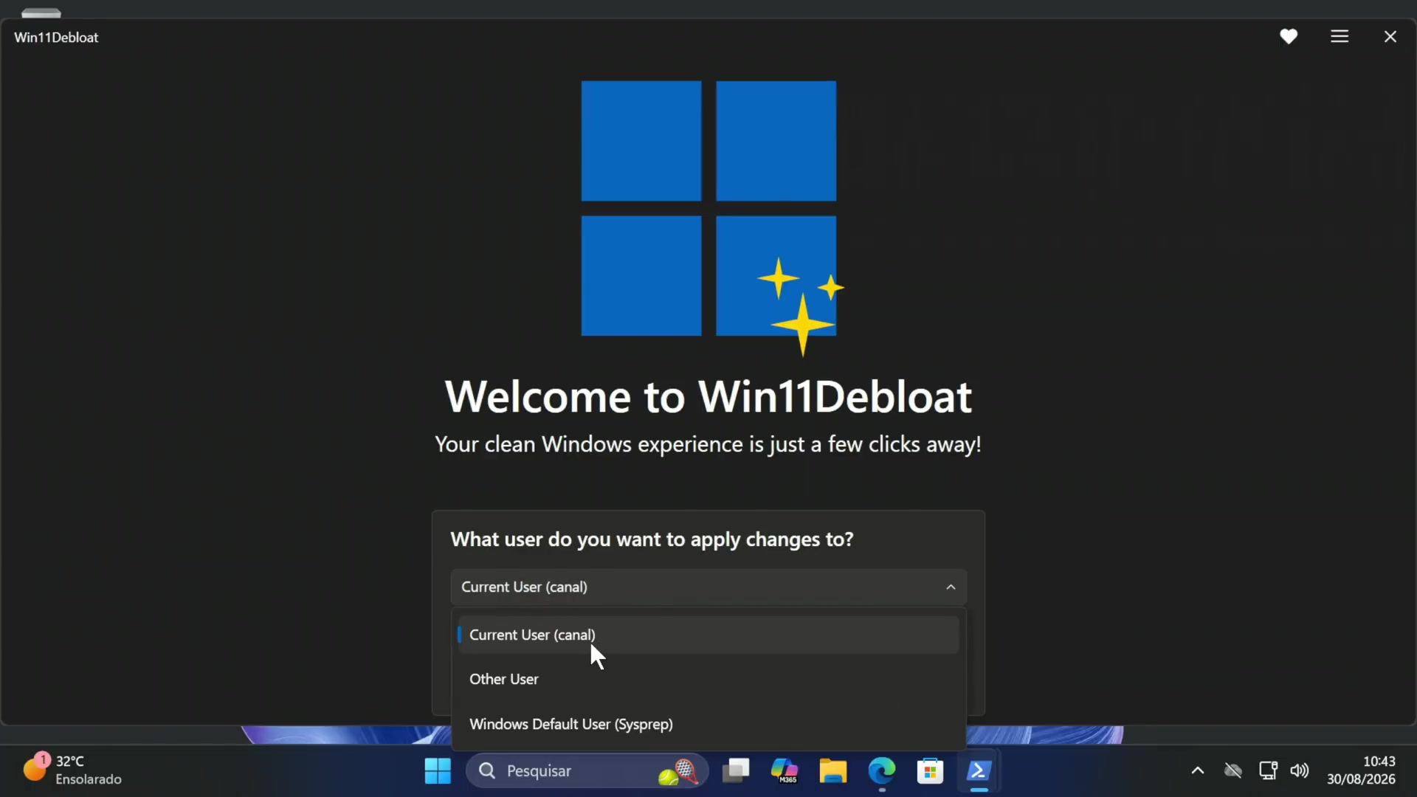Open the Windows Start menu

click(x=438, y=771)
